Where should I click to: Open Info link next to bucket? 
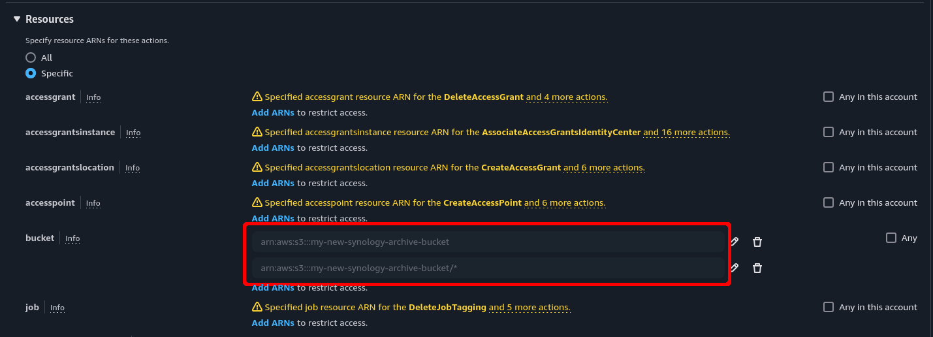pyautogui.click(x=72, y=238)
